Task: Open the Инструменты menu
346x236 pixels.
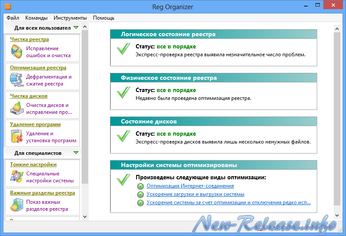Action: click(x=70, y=18)
